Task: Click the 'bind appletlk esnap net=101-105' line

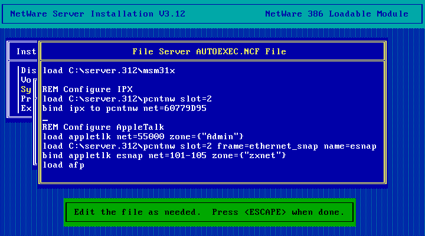Action: [164, 156]
